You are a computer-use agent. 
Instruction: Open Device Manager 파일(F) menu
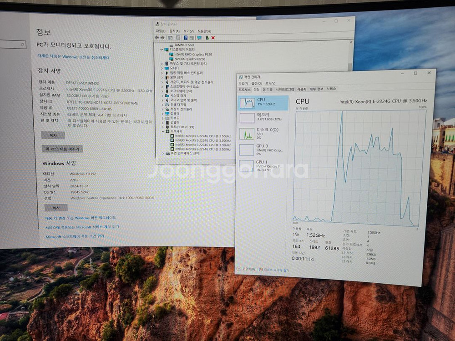[x=161, y=31]
